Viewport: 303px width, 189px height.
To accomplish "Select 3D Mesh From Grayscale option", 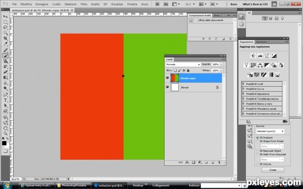I will [x=258, y=155].
